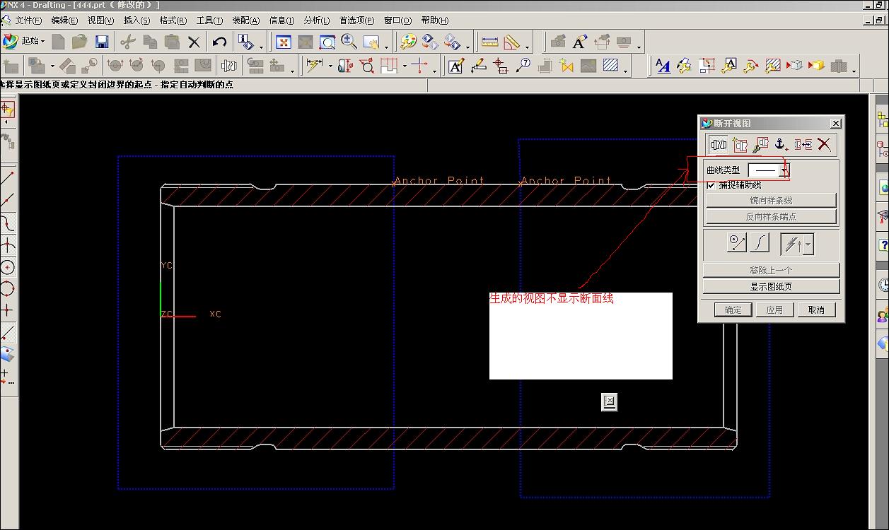Expand the Pan tool toolbar dropdown arrow
The height and width of the screenshot is (530, 889).
[386, 47]
